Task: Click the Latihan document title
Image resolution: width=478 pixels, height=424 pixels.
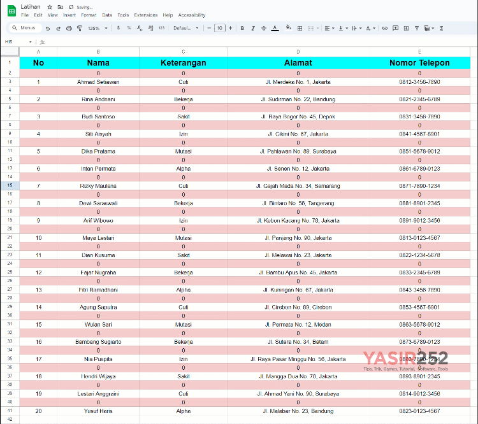Action: (x=31, y=7)
